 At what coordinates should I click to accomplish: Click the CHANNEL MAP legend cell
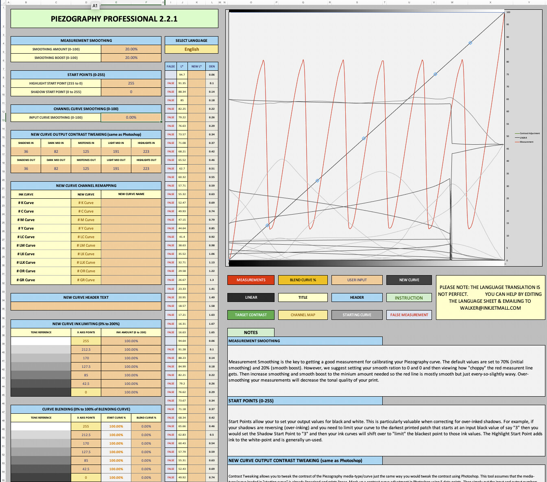[303, 315]
